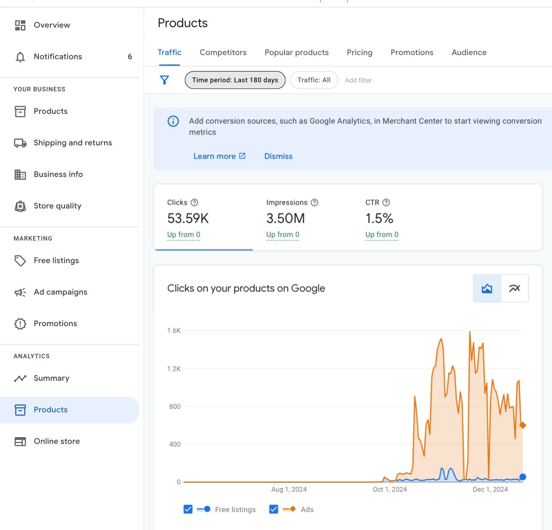Click the Store quality badge icon

pyautogui.click(x=20, y=206)
